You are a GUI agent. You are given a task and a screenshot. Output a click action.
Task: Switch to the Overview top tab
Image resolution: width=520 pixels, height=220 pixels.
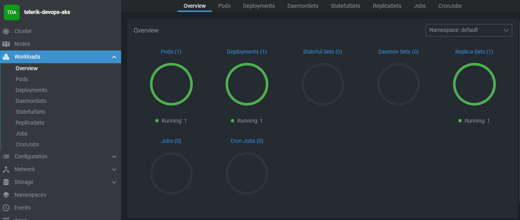(x=195, y=6)
